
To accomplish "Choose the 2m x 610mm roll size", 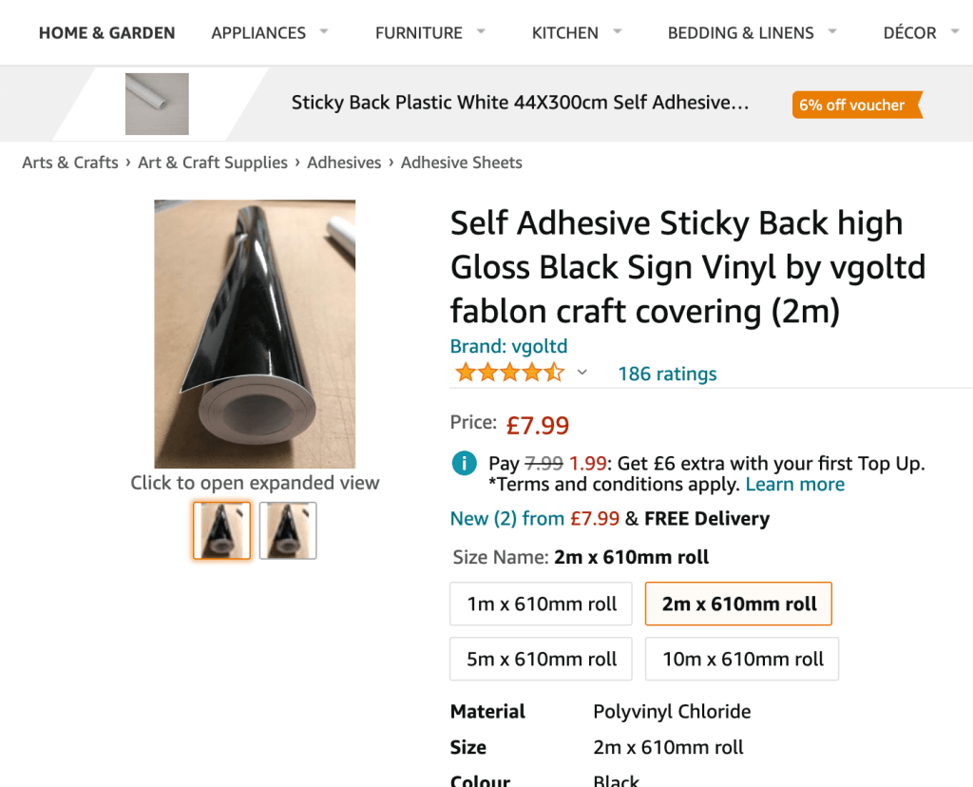I will pos(738,604).
